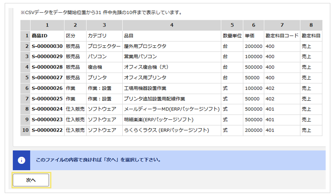Screen dimensions: 335x196
Task: Click the カテゴリ header cell
Action: tap(104, 36)
